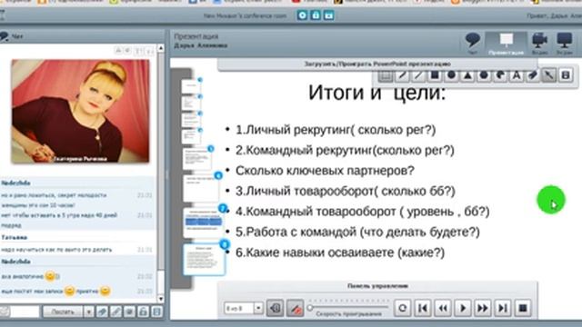Jump to the last slide
582x327 pixels.
tap(503, 308)
